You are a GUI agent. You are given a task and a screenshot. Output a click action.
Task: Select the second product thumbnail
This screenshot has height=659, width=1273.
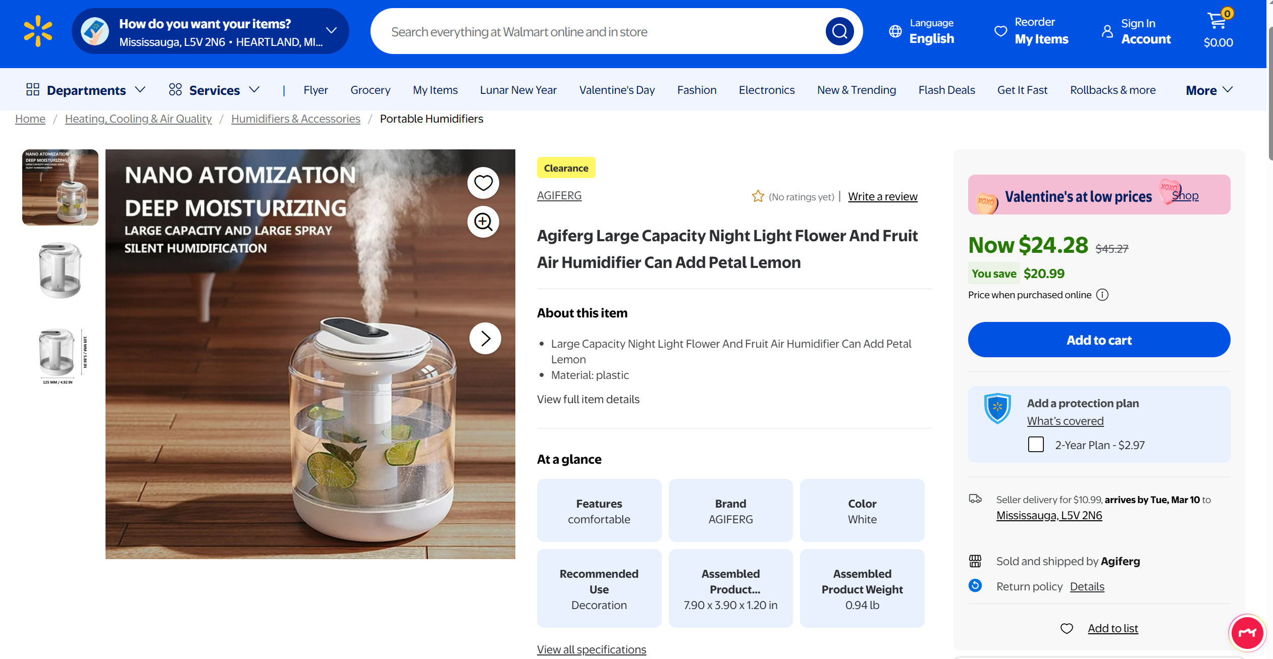pos(60,270)
